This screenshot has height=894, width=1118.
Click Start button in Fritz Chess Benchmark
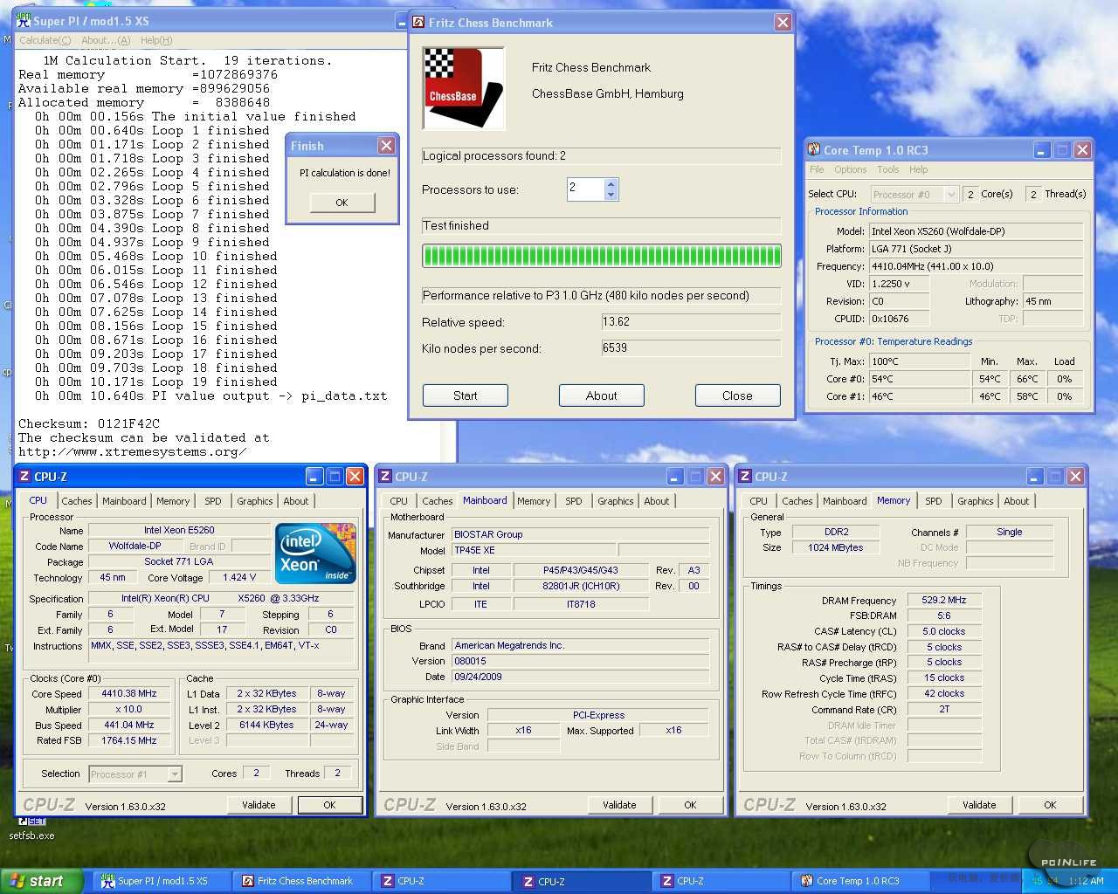click(x=466, y=395)
